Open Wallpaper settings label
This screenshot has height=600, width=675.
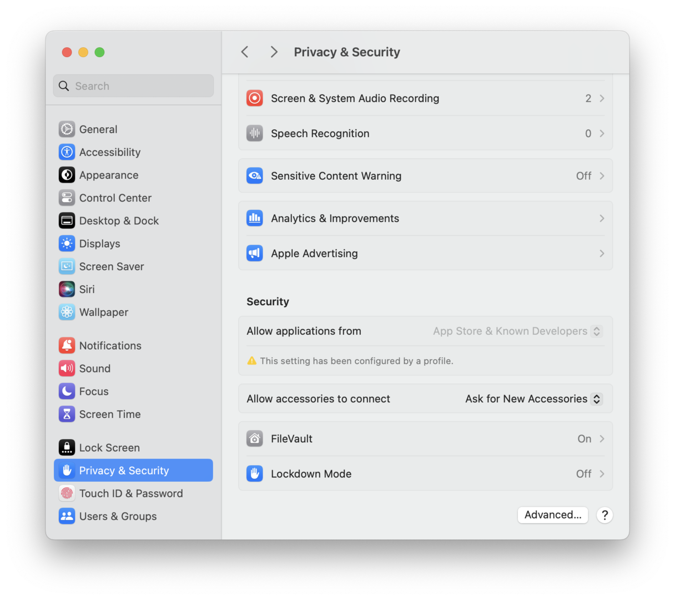104,312
